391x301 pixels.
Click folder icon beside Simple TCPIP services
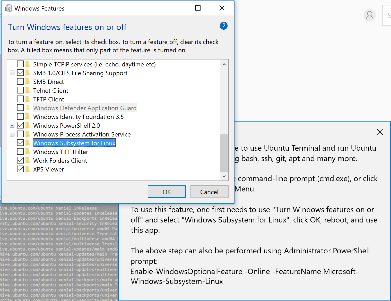click(28, 64)
